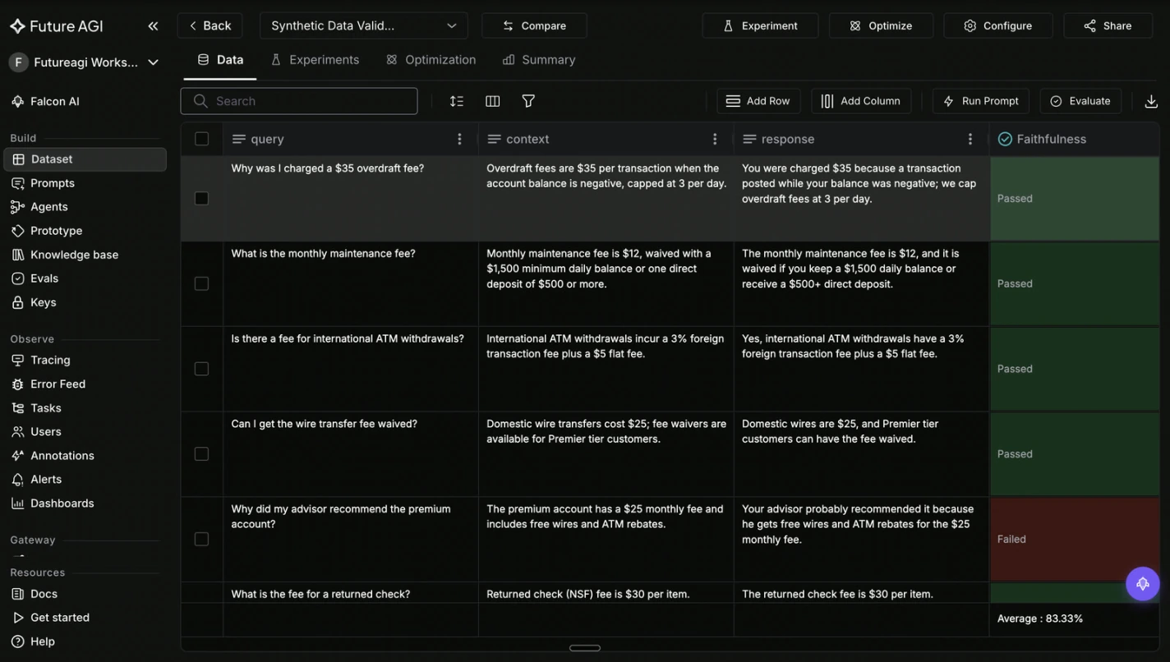Click the Faithfulness column header

click(1075, 139)
